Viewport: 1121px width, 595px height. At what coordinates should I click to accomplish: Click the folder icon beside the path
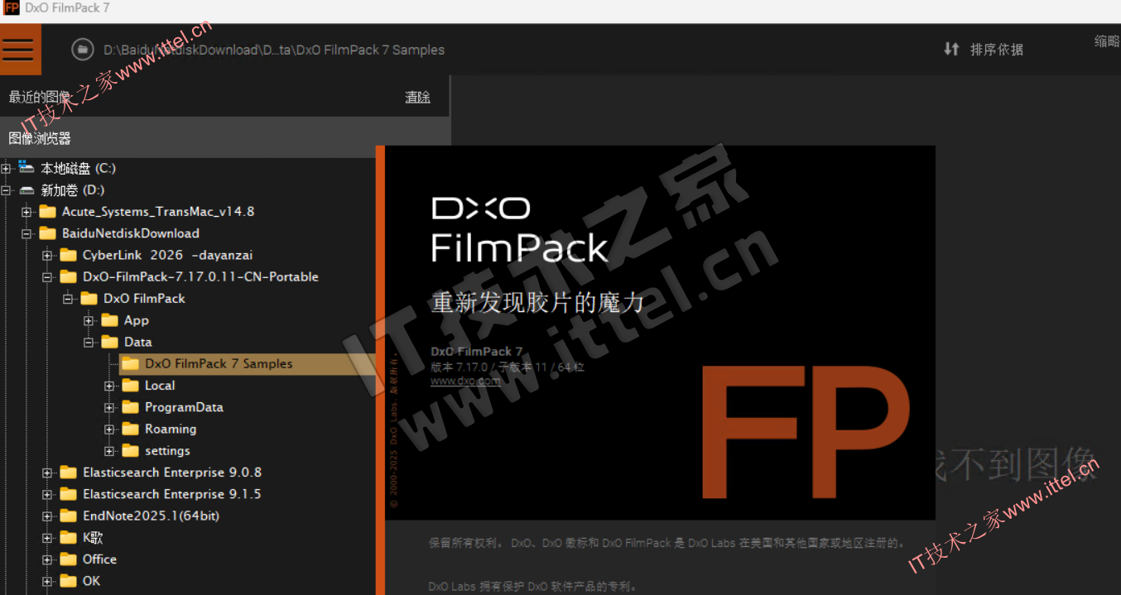click(x=82, y=50)
